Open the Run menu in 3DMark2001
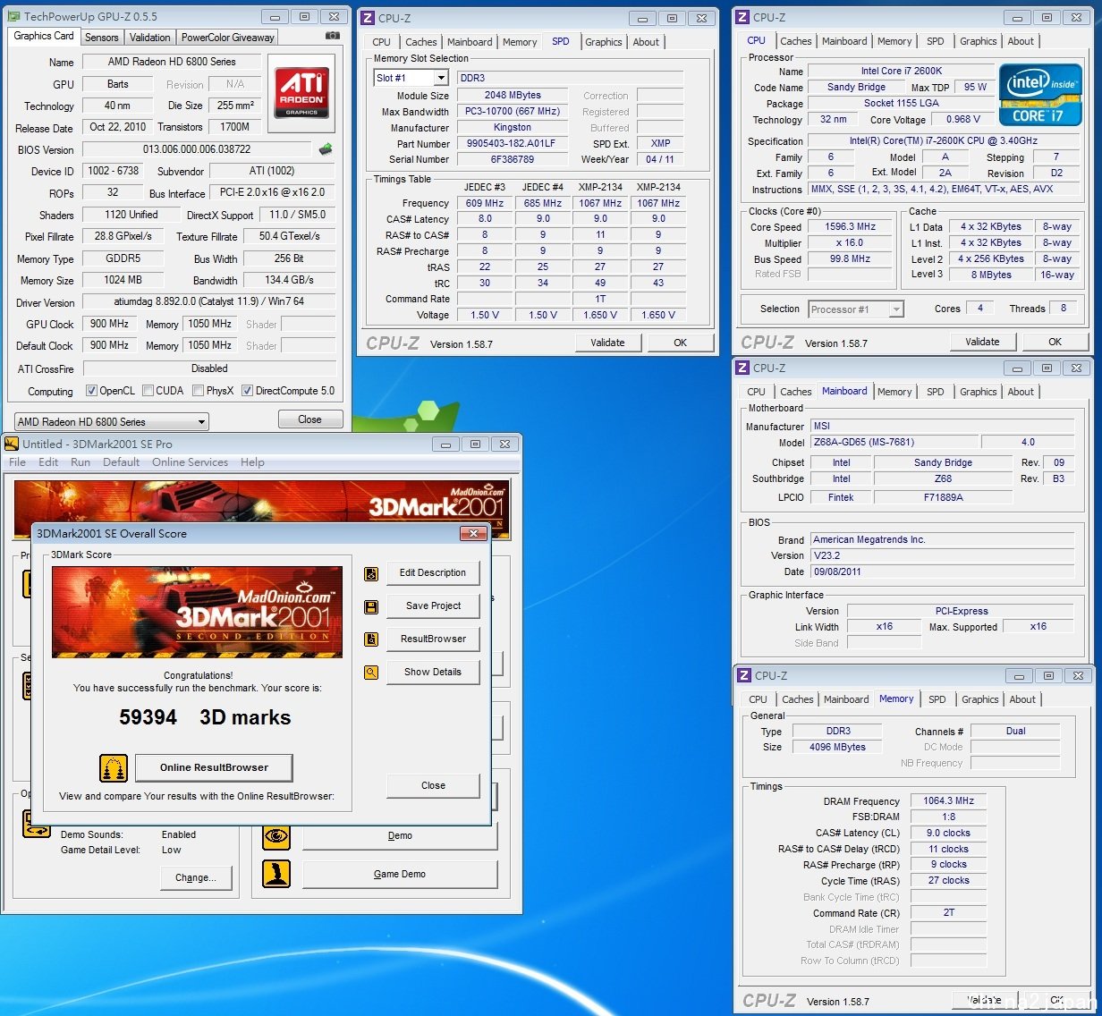 (x=81, y=462)
